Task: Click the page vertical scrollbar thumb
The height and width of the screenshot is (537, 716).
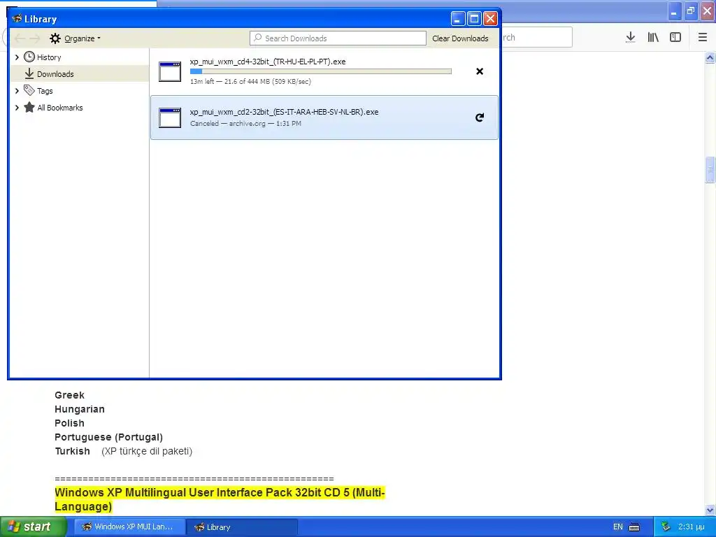Action: (710, 169)
